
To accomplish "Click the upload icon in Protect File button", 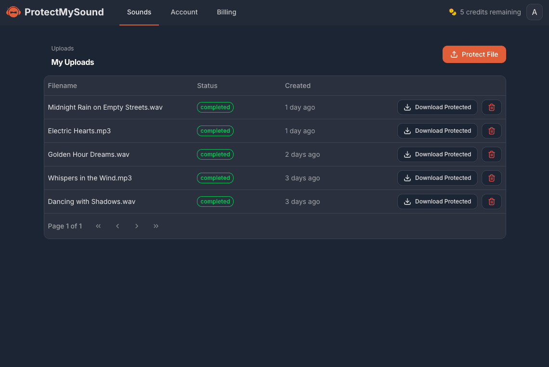I will coord(454,54).
